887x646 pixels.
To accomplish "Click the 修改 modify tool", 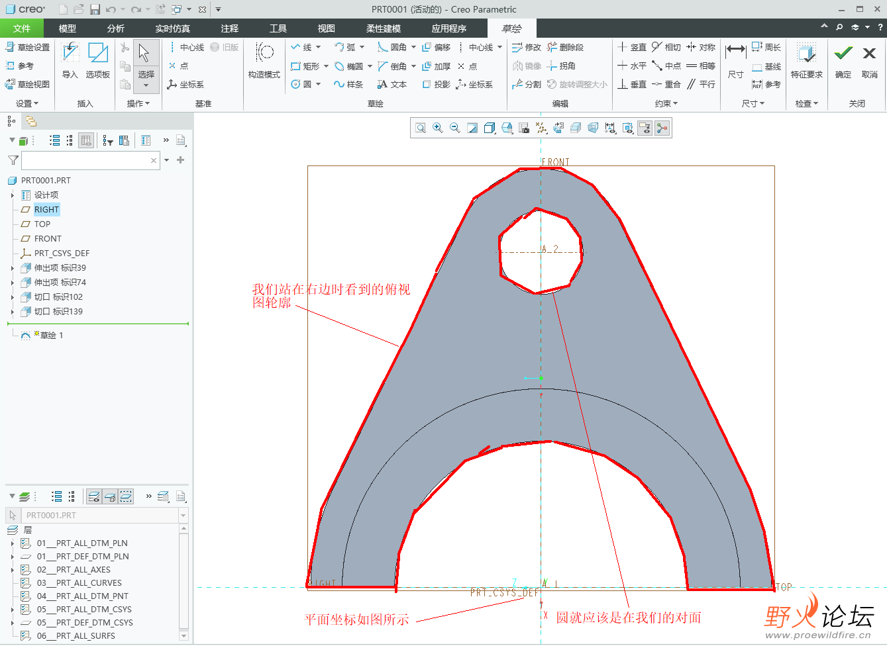I will pyautogui.click(x=527, y=48).
